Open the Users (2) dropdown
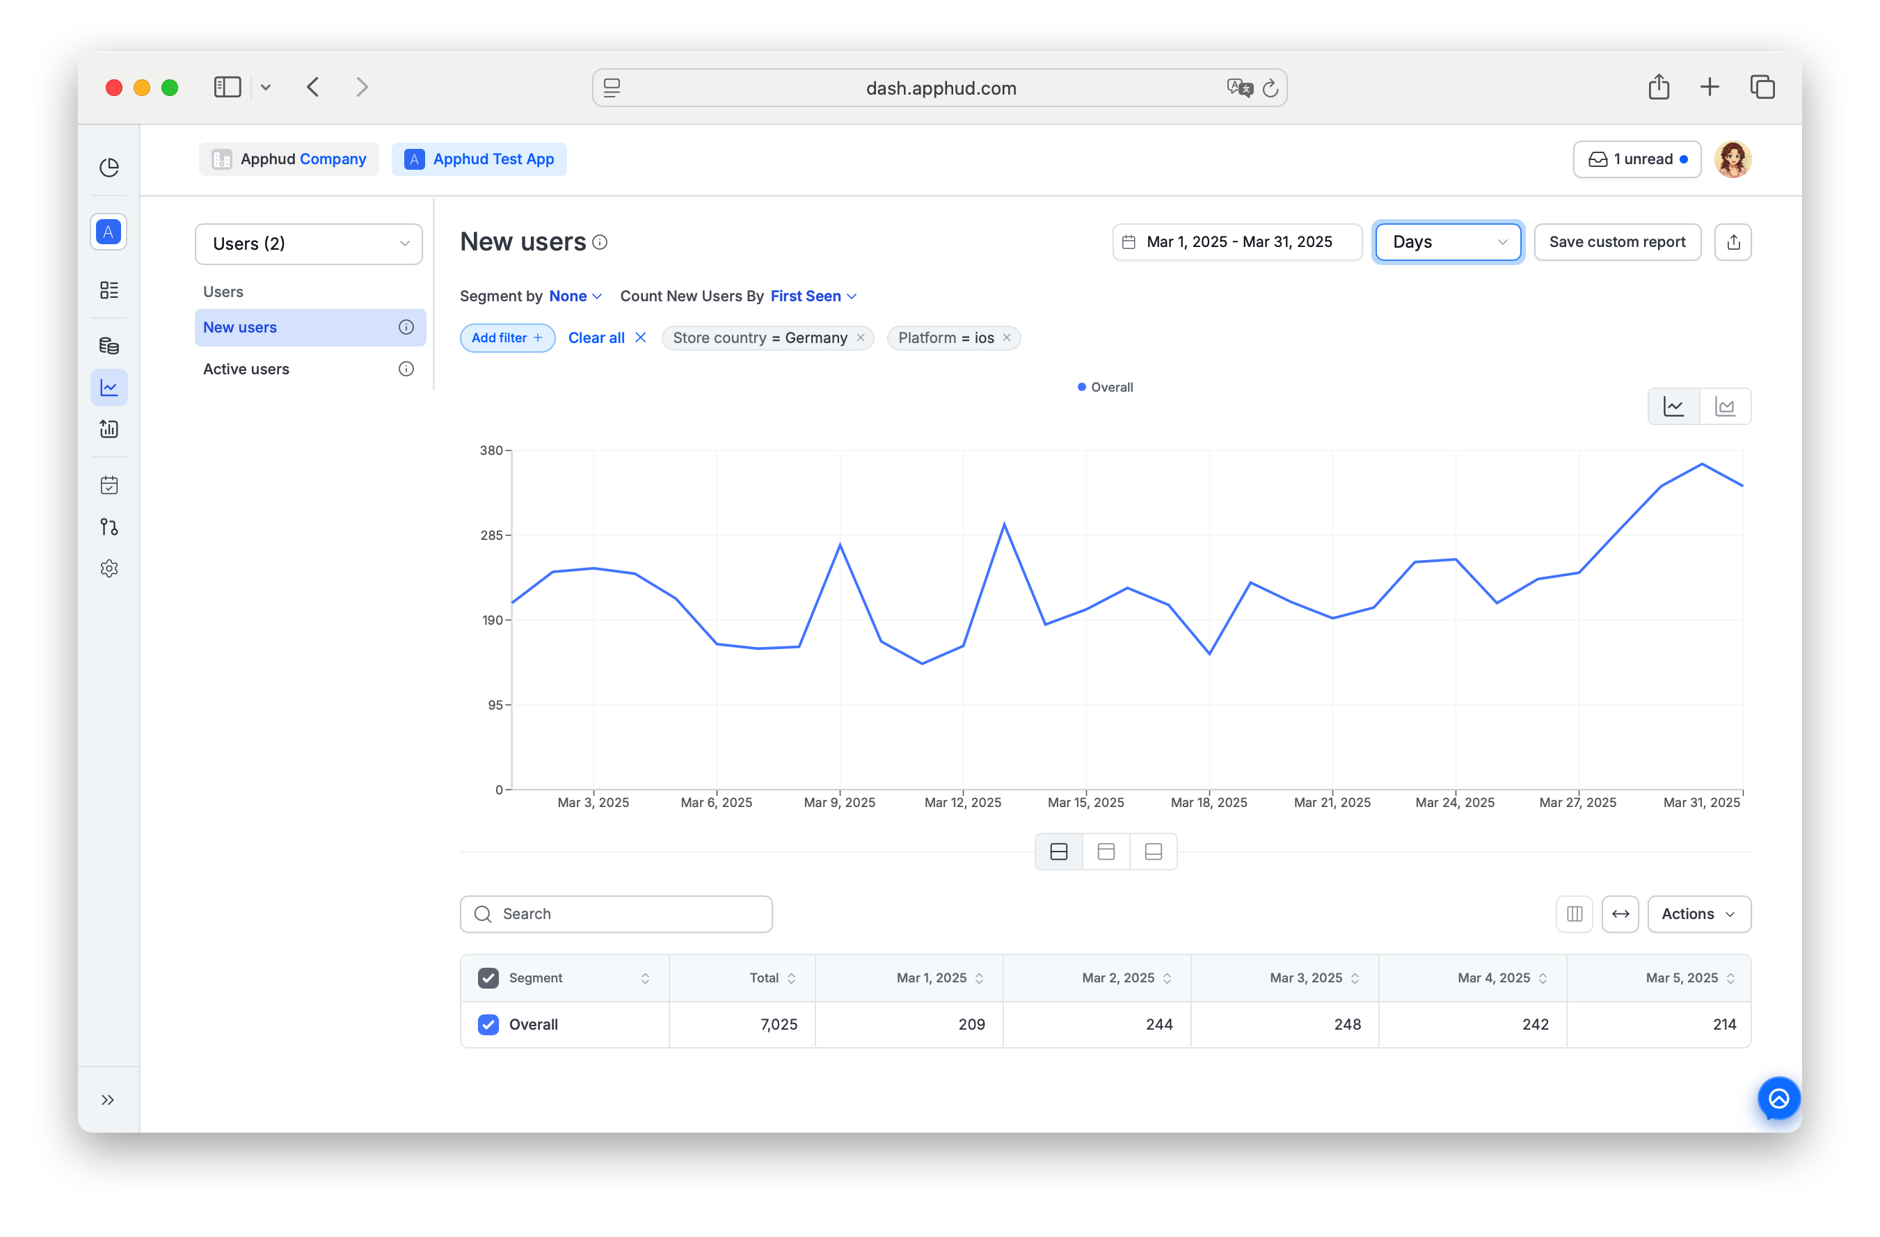The height and width of the screenshot is (1237, 1880). pyautogui.click(x=309, y=244)
